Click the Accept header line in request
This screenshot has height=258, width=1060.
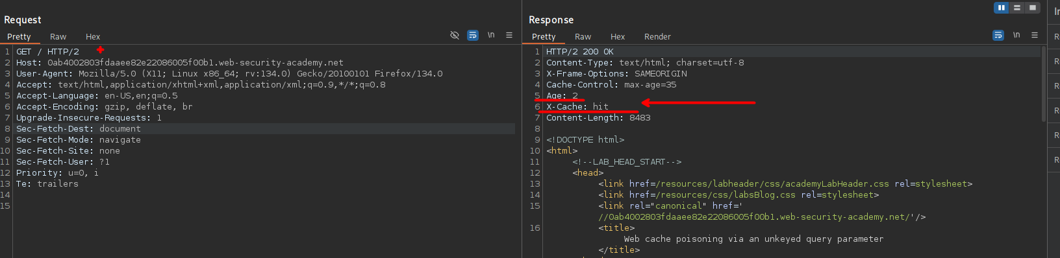coord(201,85)
